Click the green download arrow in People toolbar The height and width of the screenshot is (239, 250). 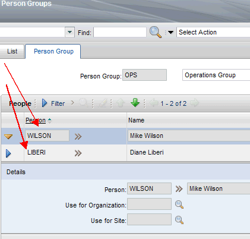click(x=135, y=103)
